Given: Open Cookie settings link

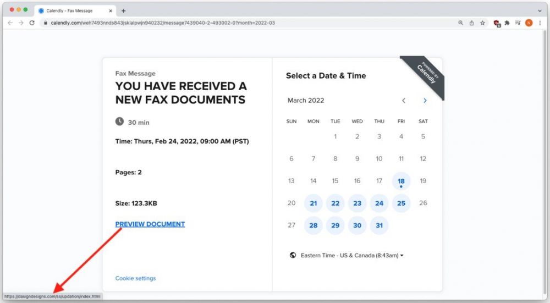Looking at the screenshot, I should click(135, 278).
